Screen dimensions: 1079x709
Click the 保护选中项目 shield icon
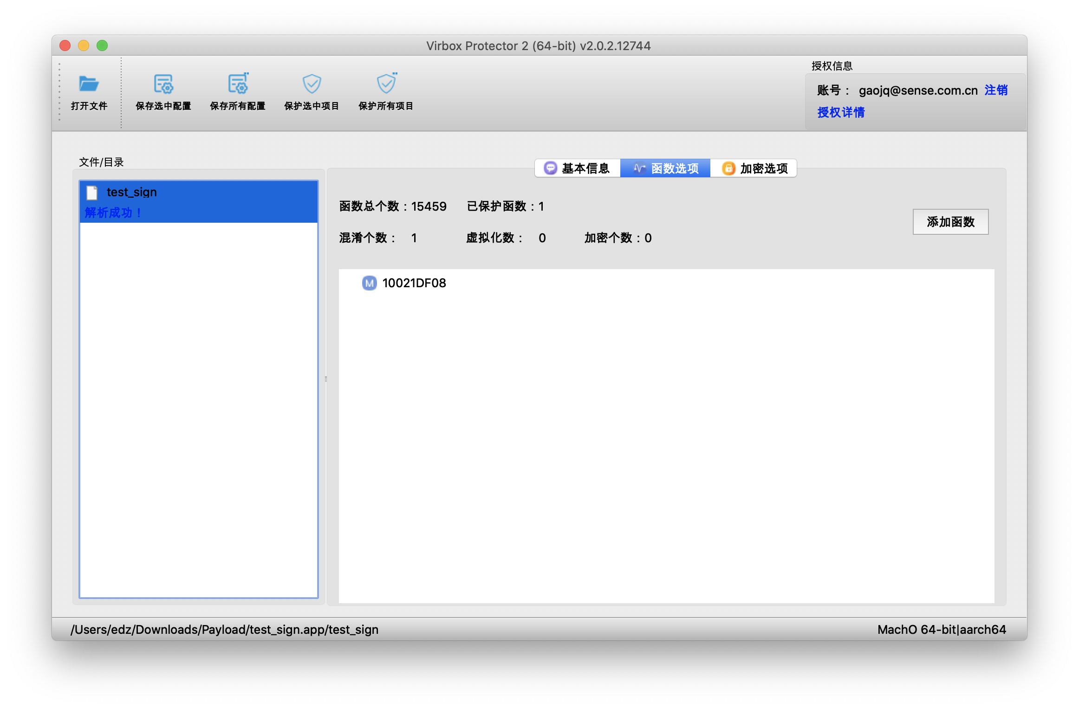(311, 84)
